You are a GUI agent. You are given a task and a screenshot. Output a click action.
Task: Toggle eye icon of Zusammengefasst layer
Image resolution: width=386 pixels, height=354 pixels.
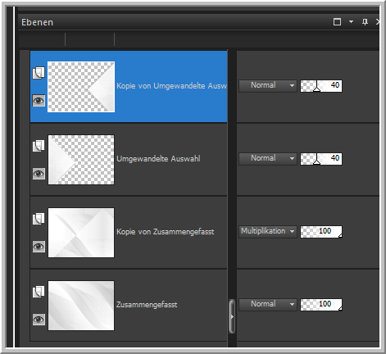tap(39, 320)
